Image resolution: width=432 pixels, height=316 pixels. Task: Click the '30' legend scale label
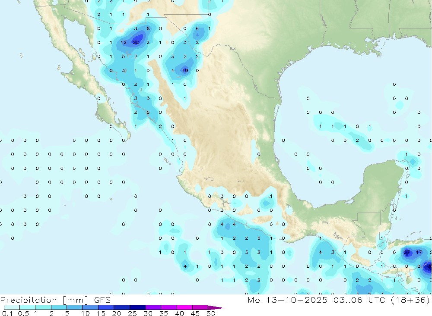tap(148, 313)
